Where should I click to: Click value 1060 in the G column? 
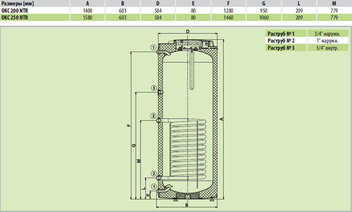click(264, 17)
